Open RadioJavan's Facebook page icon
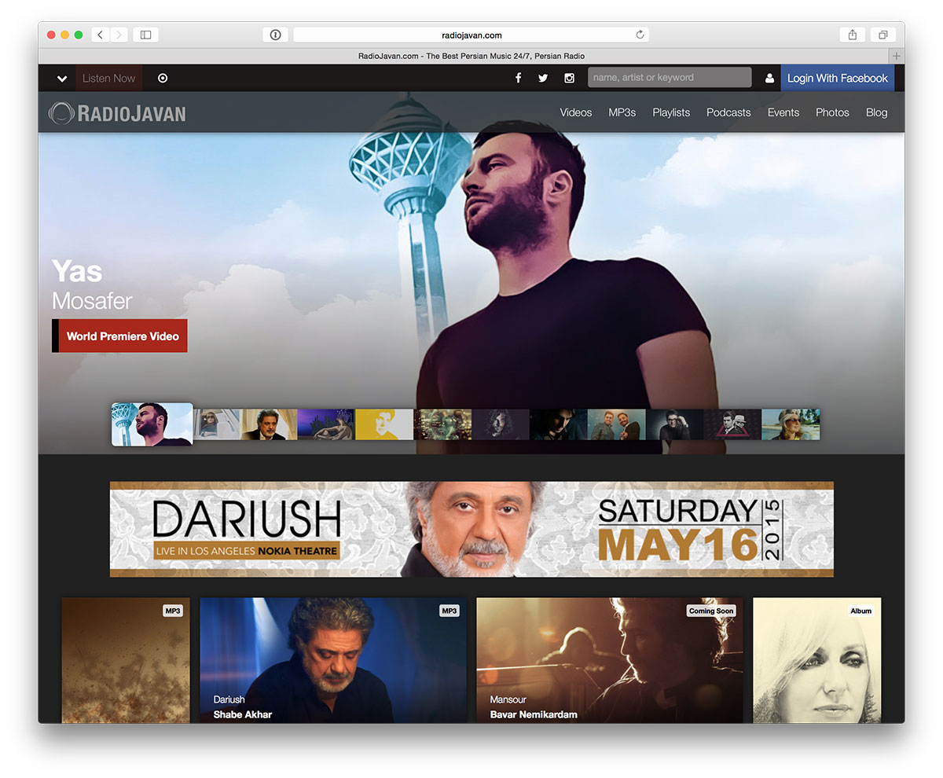The width and height of the screenshot is (943, 778). [518, 78]
